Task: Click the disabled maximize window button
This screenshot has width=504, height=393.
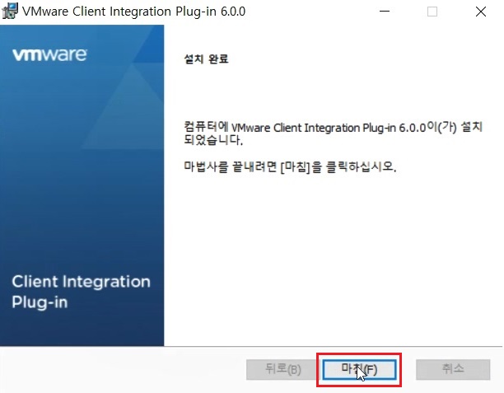Action: coord(432,12)
